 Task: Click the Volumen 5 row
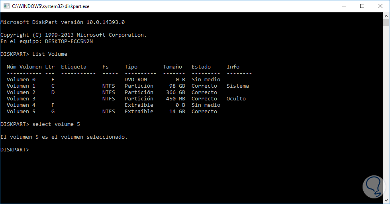(112, 112)
